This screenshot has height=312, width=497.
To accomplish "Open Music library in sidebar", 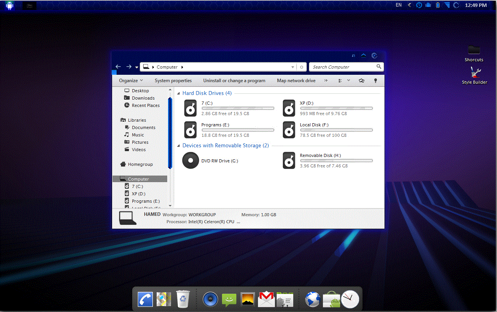I will (x=134, y=135).
